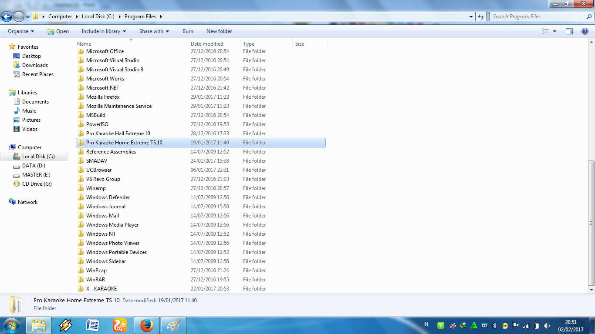Click the Bluetooth tray icon
The image size is (595, 334).
tap(494, 325)
